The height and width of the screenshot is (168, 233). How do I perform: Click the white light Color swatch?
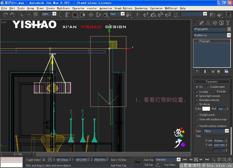click(206, 109)
